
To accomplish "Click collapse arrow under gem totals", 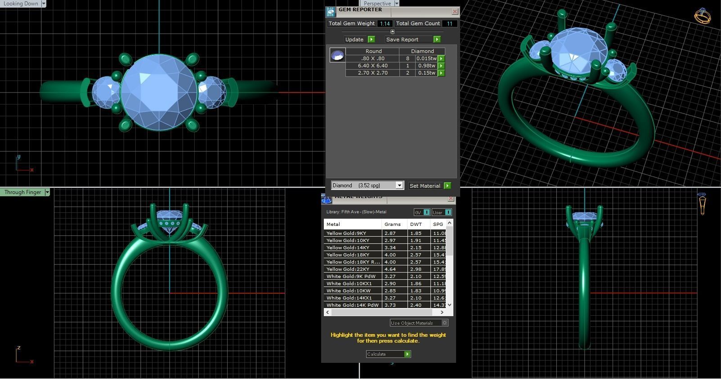I will [x=392, y=31].
